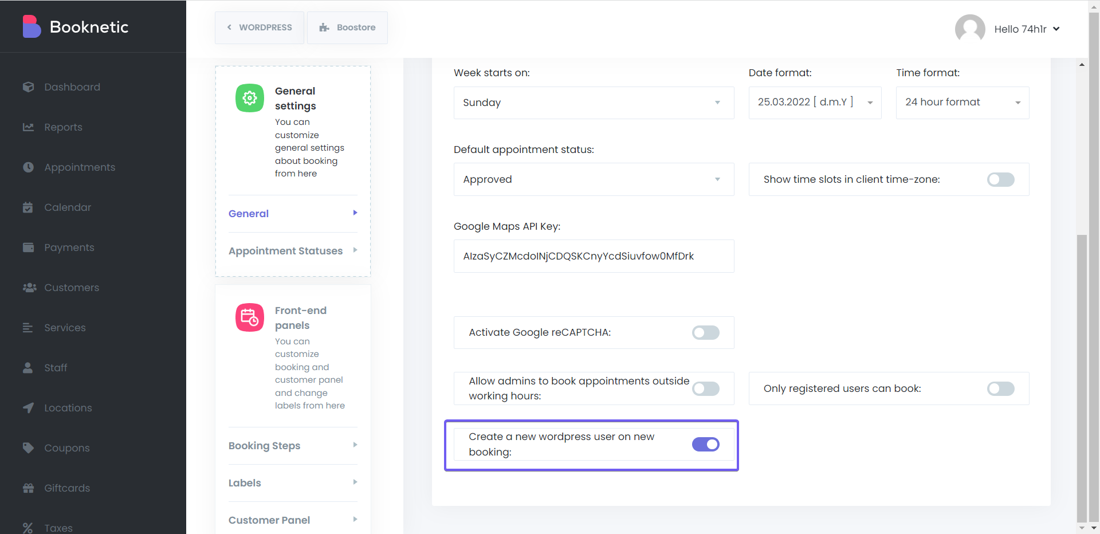The width and height of the screenshot is (1100, 534).
Task: Change the Time format dropdown
Action: click(962, 103)
